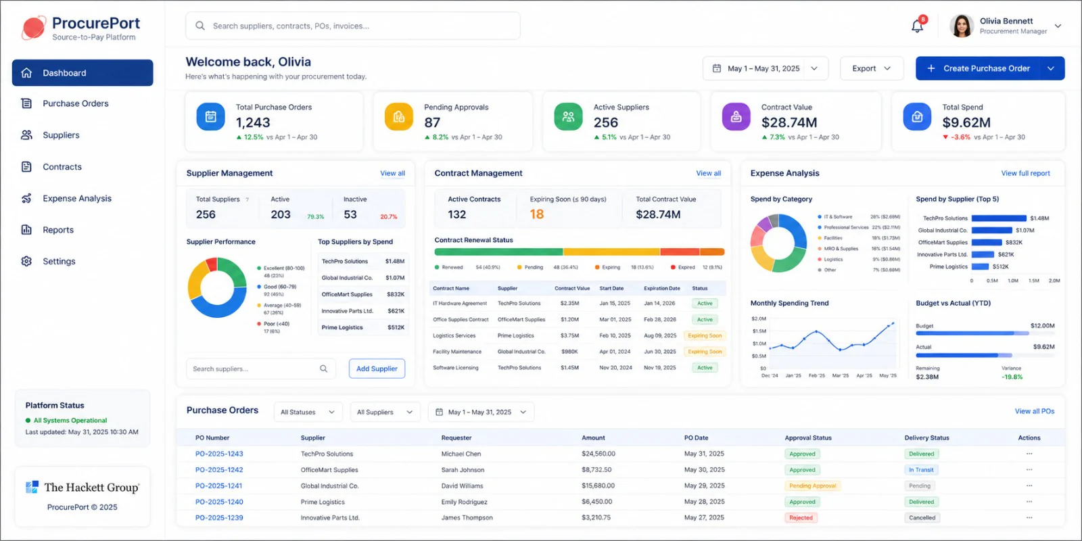Click the Contract Renewal Status bar
1082x541 pixels.
tap(580, 252)
